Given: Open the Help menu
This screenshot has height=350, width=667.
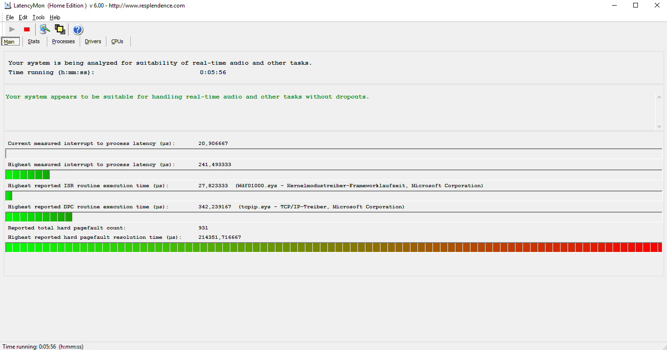Looking at the screenshot, I should coord(55,17).
